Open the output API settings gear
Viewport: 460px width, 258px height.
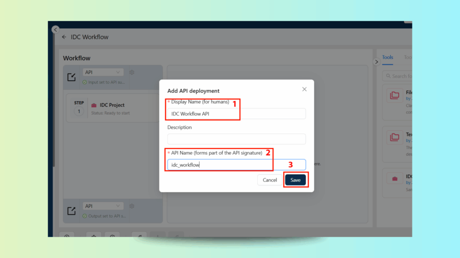[x=132, y=206]
